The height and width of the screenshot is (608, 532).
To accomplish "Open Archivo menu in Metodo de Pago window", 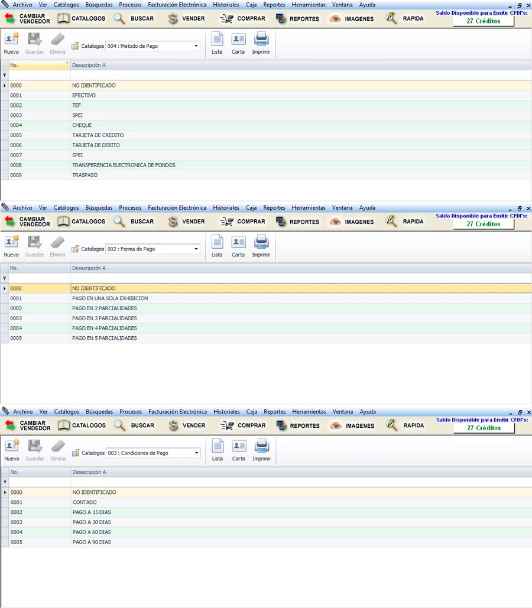I will point(22,5).
